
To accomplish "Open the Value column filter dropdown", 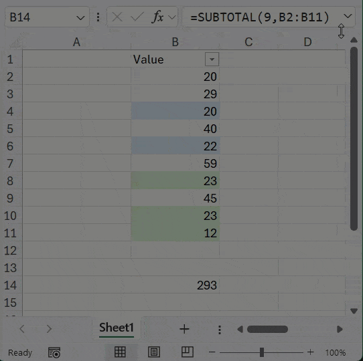I will tap(212, 59).
